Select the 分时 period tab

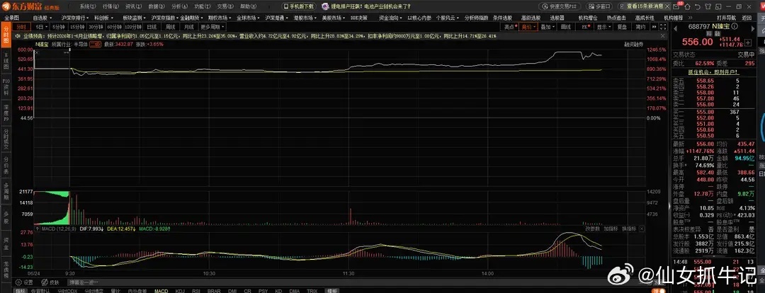[21, 27]
